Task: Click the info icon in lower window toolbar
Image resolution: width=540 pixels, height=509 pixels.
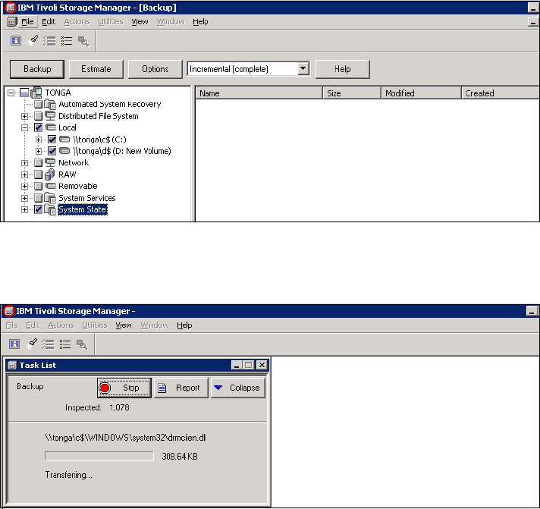Action: [x=14, y=344]
